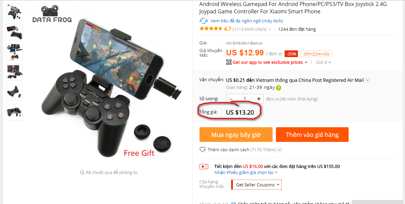
Task: Click the magnifier icon under the product image
Action: [x=82, y=173]
